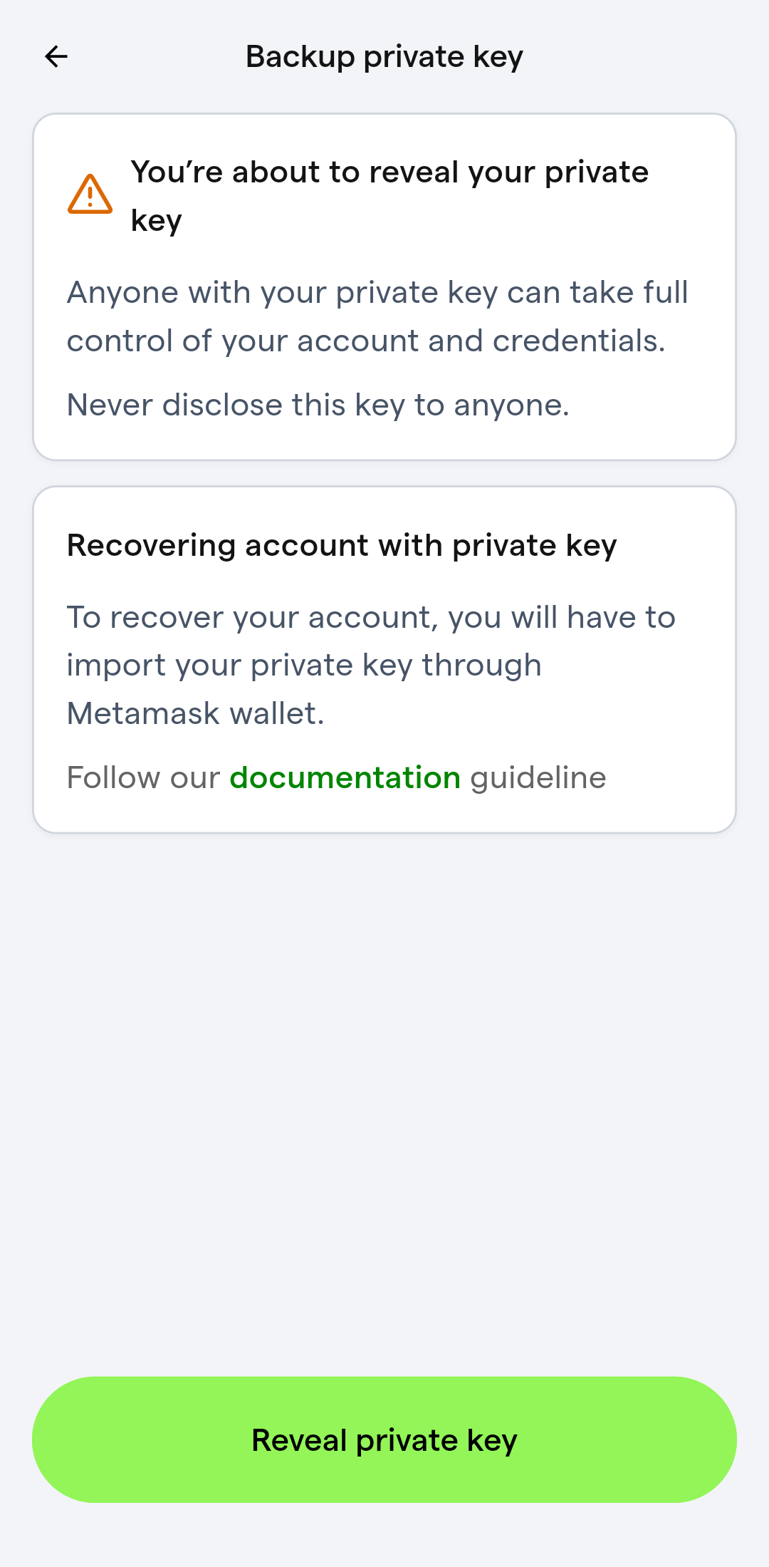Tap the green Reveal private key button
Image resolution: width=769 pixels, height=1567 pixels.
384,1439
